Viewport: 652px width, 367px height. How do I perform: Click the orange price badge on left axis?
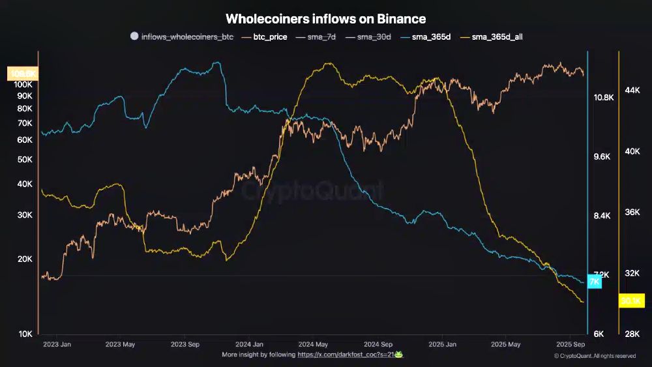click(22, 74)
